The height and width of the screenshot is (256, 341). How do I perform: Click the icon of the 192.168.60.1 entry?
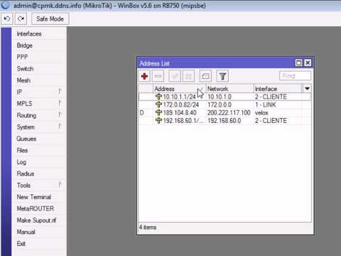pos(158,120)
